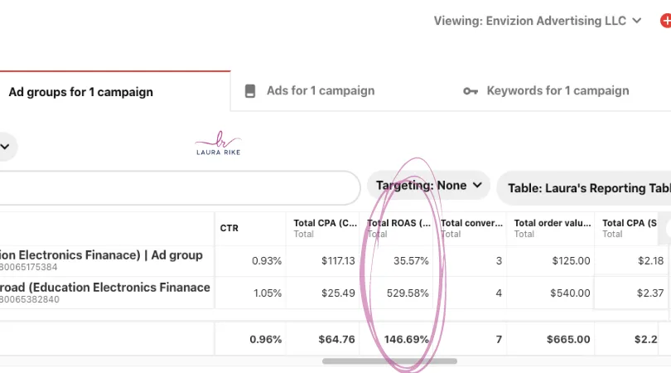671x373 pixels.
Task: Click the Total order valu... column header
Action: [x=552, y=223]
